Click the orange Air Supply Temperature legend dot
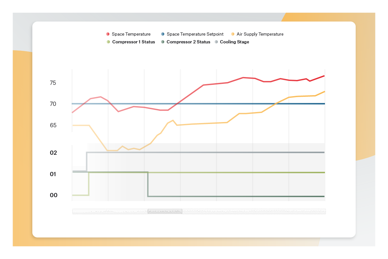 coord(233,34)
